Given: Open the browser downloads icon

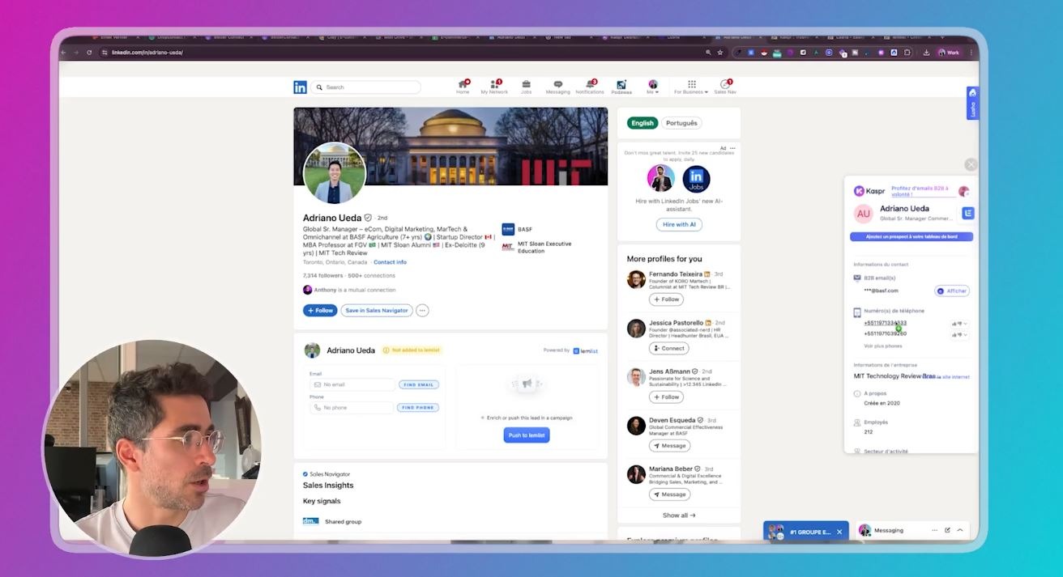Looking at the screenshot, I should [926, 53].
